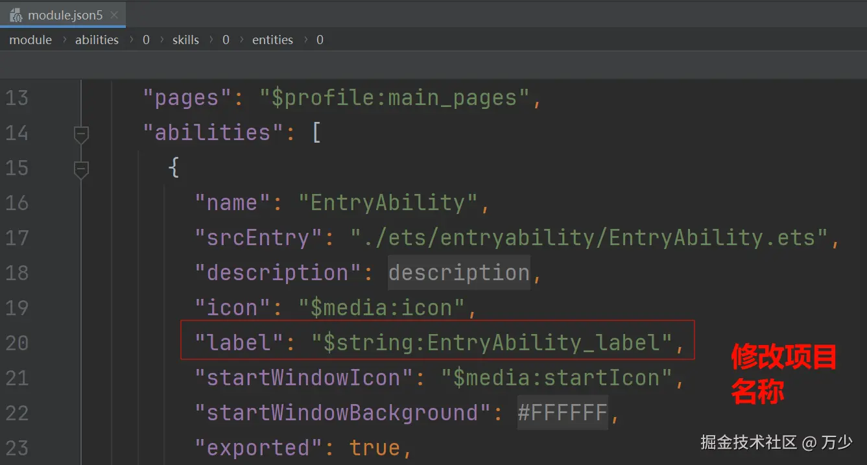Viewport: 867px width, 465px height.
Task: Click the "startWindowIcon" key
Action: tap(304, 377)
